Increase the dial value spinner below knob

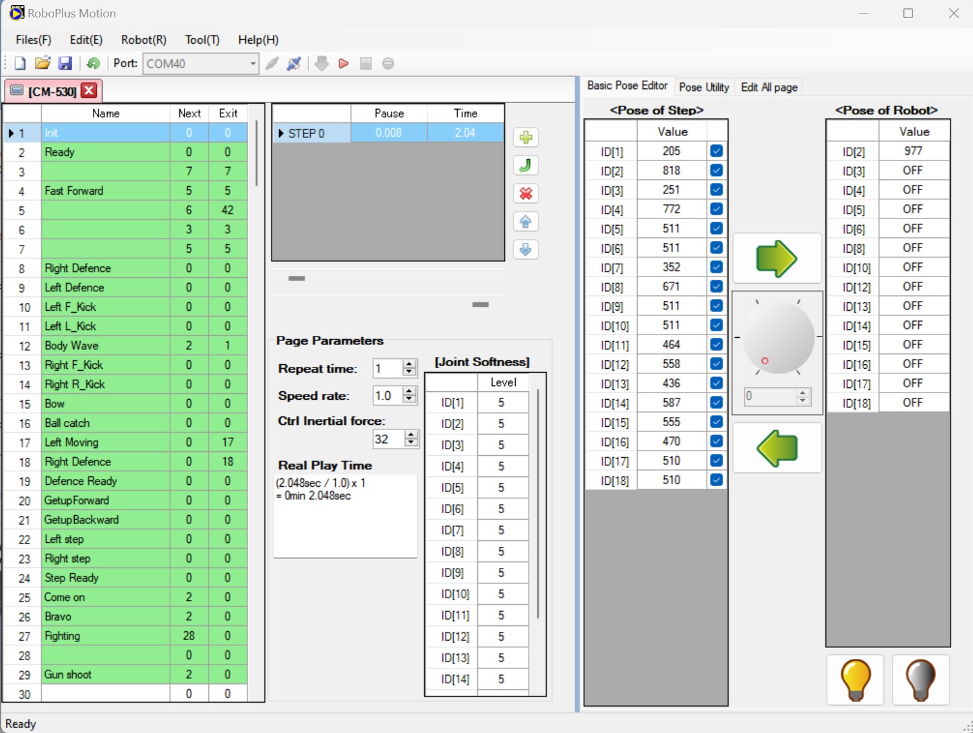[x=803, y=392]
